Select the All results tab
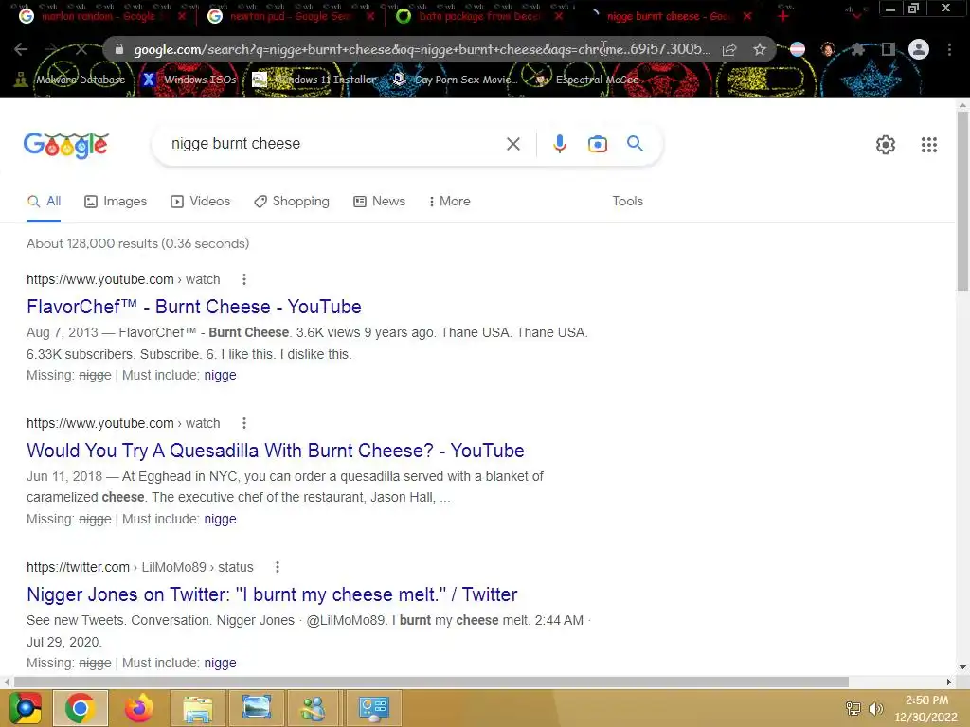The width and height of the screenshot is (970, 727). click(44, 202)
